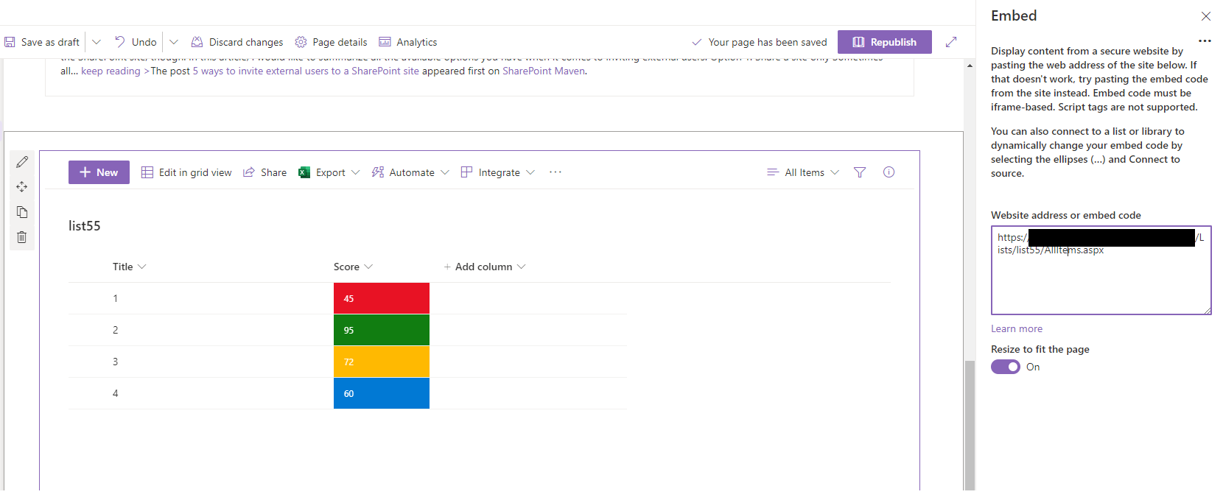Expand the Undo dropdown chevron
Image resolution: width=1223 pixels, height=500 pixels.
(x=174, y=42)
